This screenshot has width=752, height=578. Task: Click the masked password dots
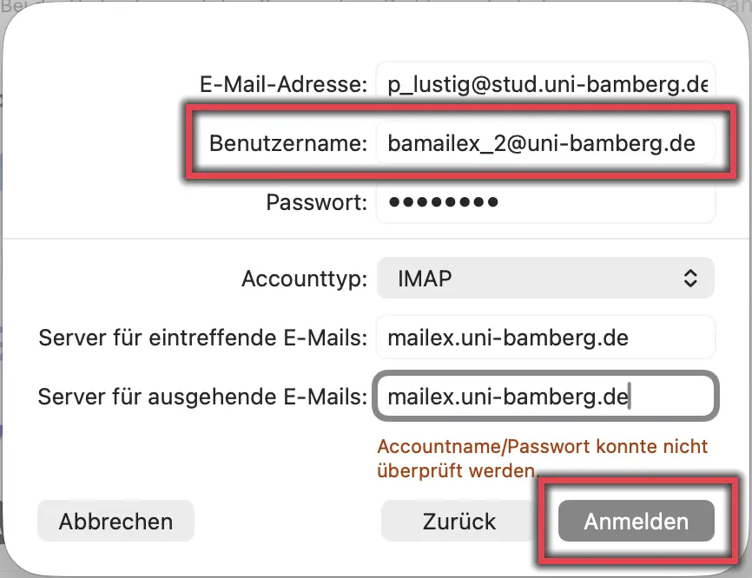tap(443, 202)
